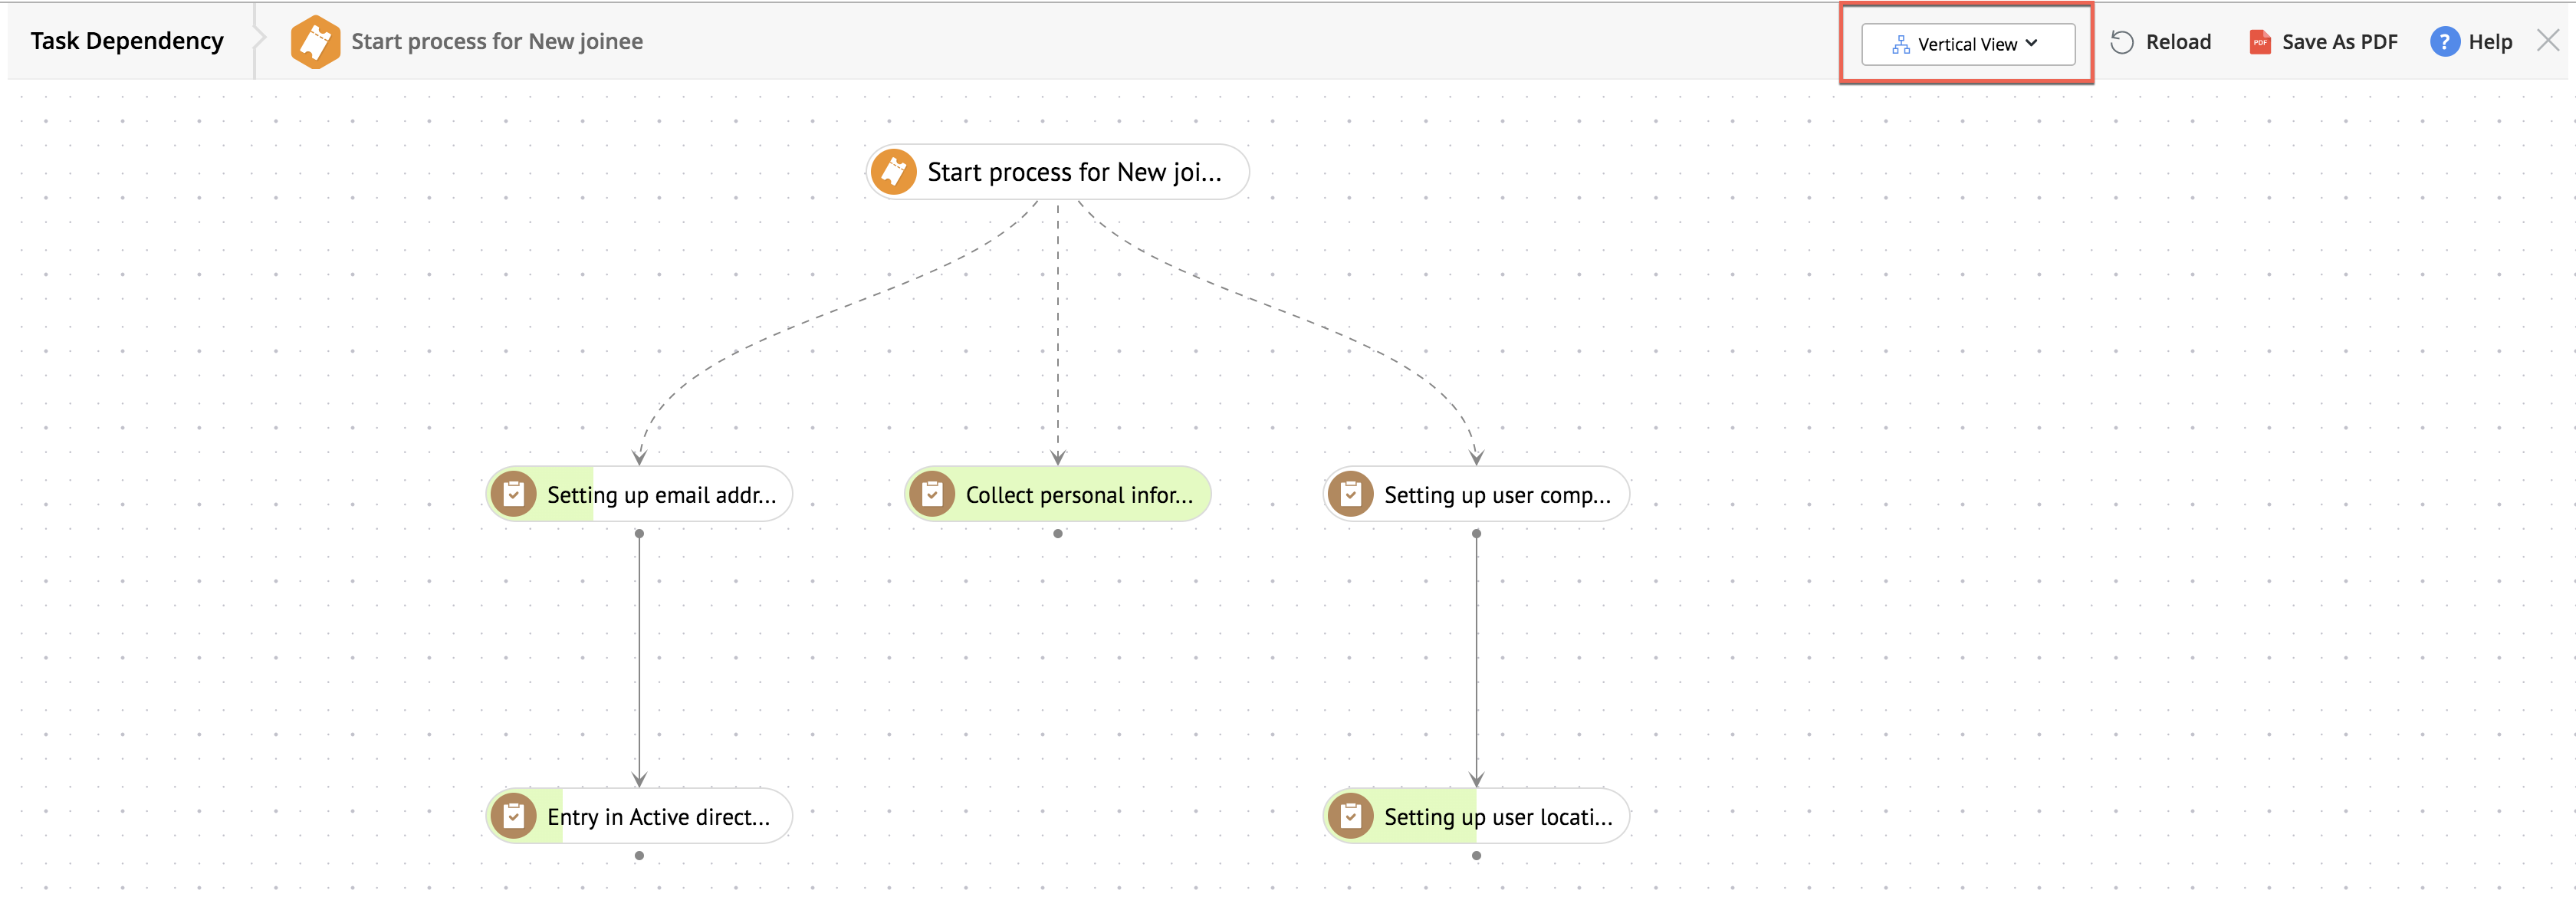Select the Collect personal infor... node
2576x897 pixels.
coord(1058,494)
